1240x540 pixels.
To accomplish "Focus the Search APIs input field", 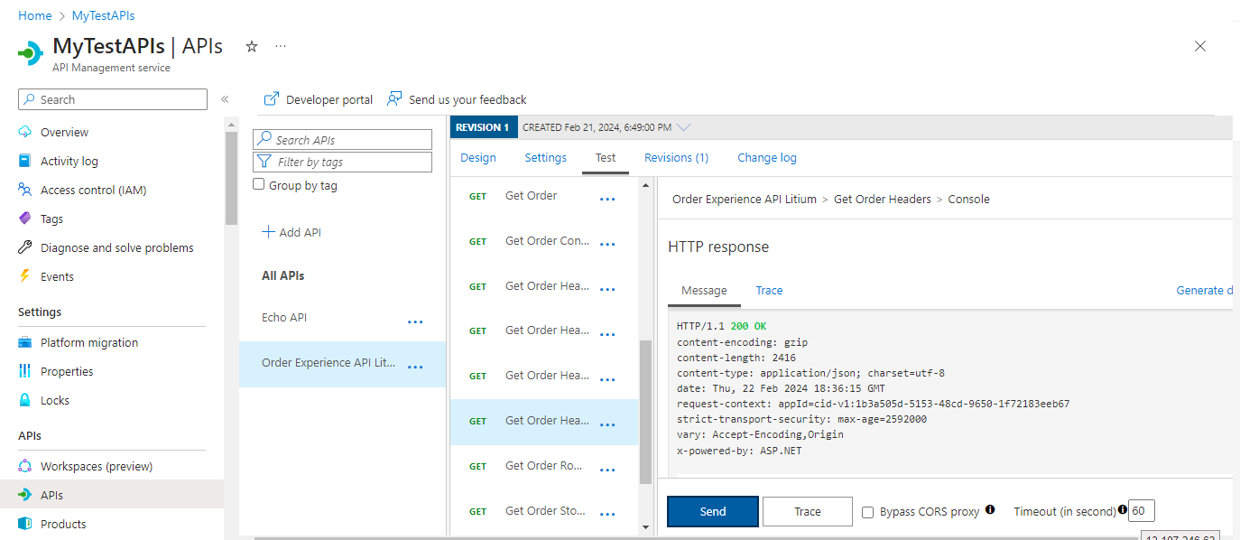I will click(343, 140).
